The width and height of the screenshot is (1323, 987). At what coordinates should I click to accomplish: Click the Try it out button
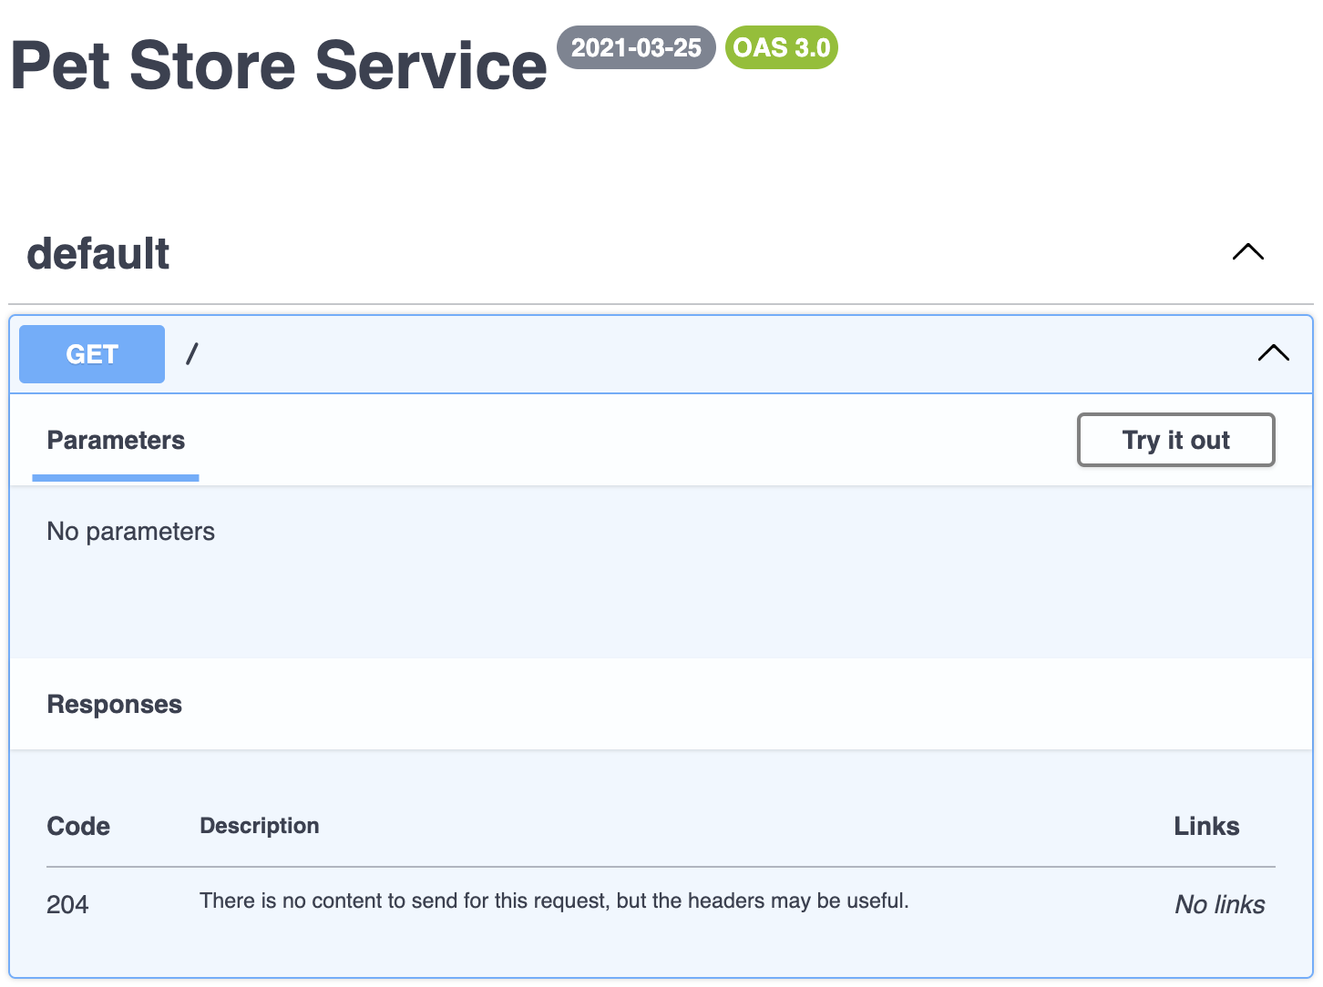tap(1175, 440)
